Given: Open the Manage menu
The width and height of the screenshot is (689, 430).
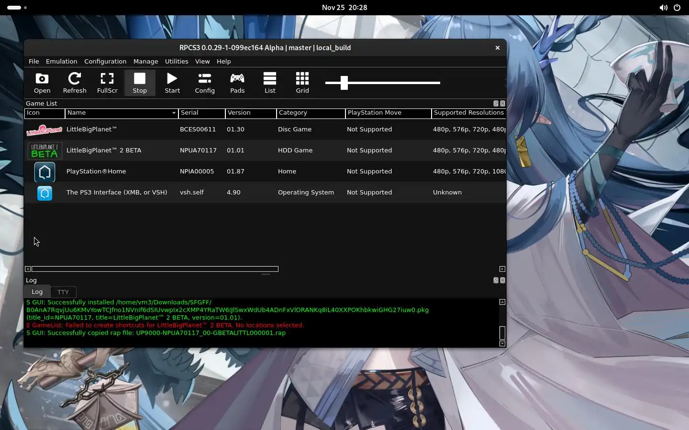Looking at the screenshot, I should (145, 62).
